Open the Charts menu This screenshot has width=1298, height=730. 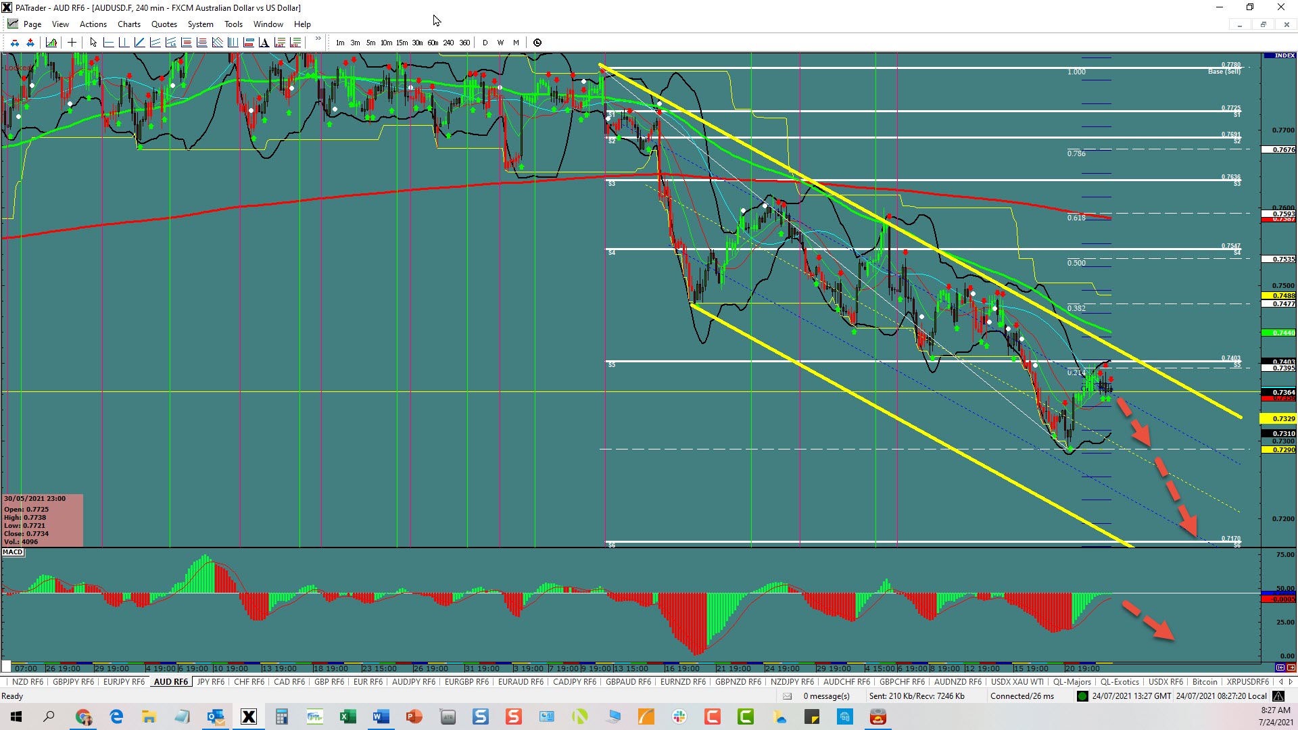click(128, 24)
